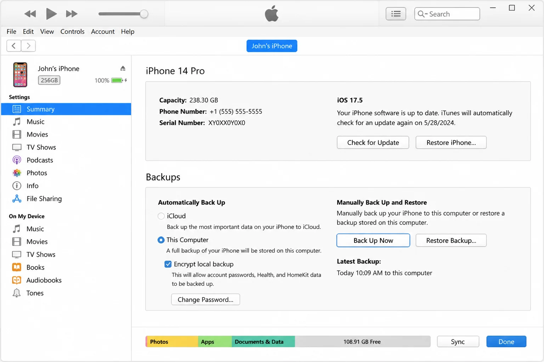Click the Photos storage bar segment
This screenshot has width=544, height=362.
click(x=172, y=341)
